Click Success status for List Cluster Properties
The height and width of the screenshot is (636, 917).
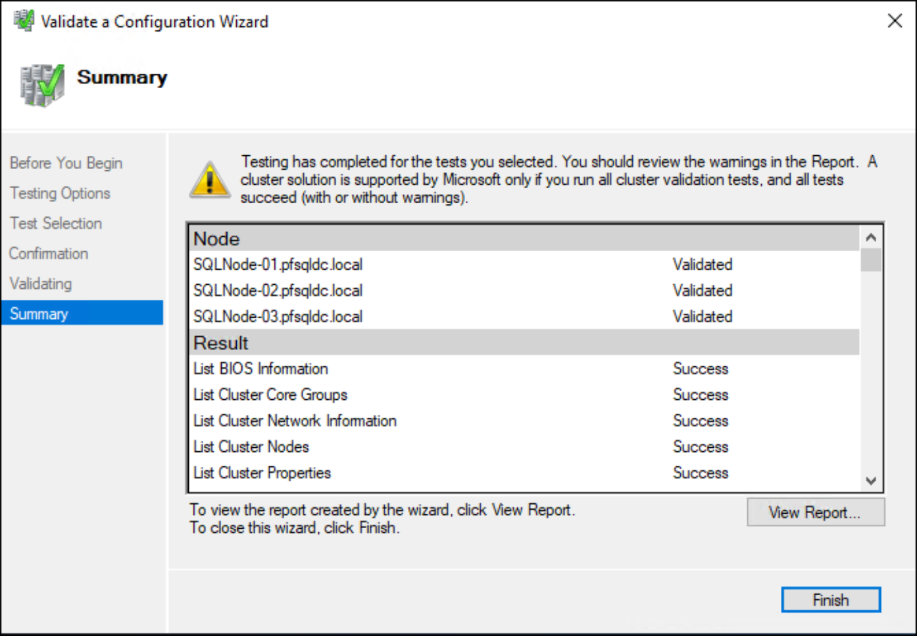pos(701,473)
